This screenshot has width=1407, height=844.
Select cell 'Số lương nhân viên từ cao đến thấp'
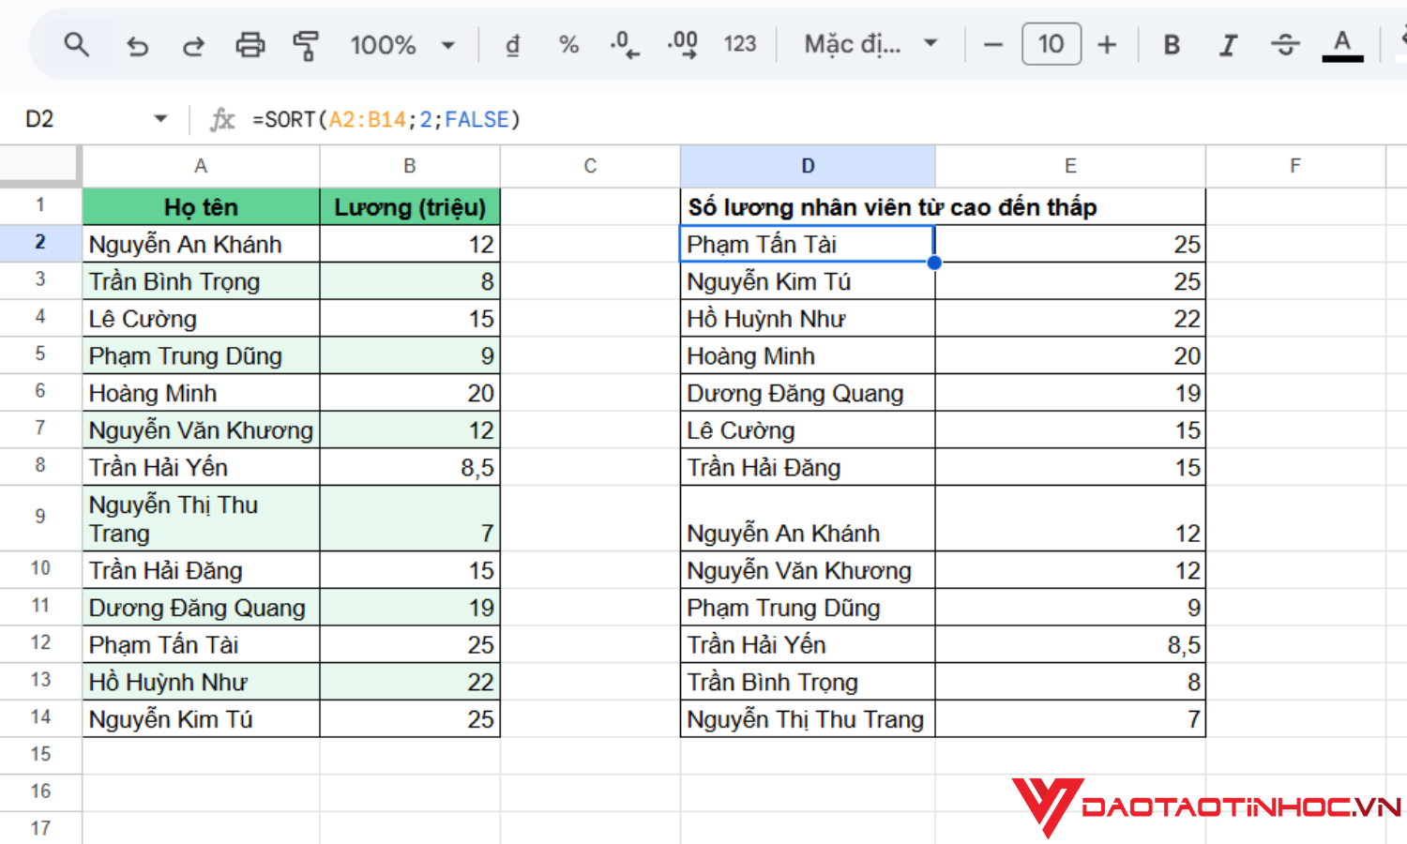943,206
